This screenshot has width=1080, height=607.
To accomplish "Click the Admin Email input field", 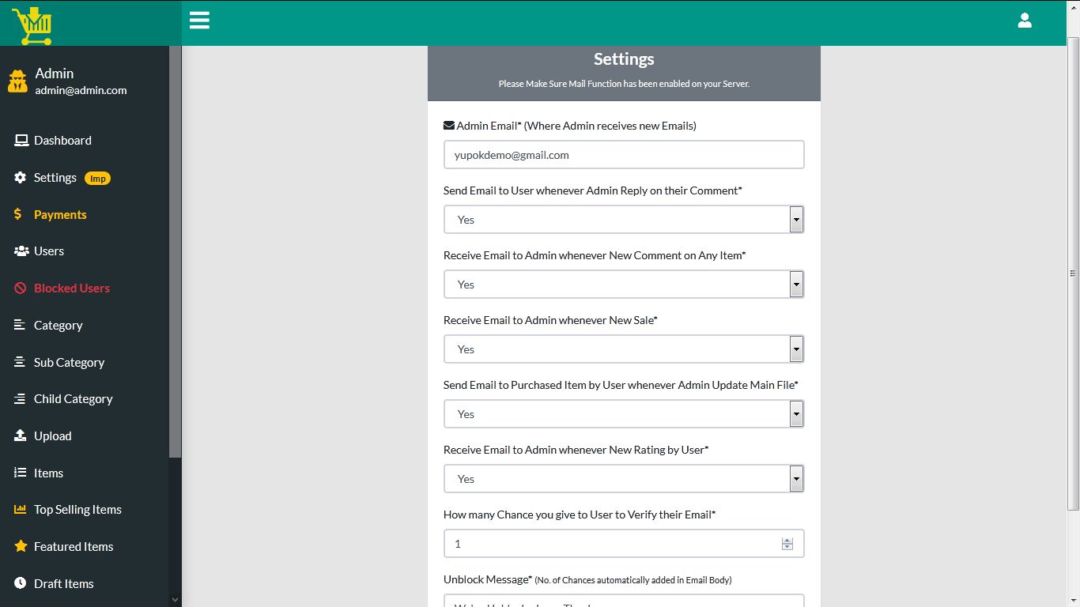I will [x=623, y=155].
